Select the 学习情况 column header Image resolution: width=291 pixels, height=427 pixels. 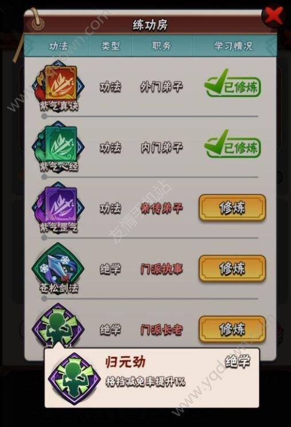234,46
